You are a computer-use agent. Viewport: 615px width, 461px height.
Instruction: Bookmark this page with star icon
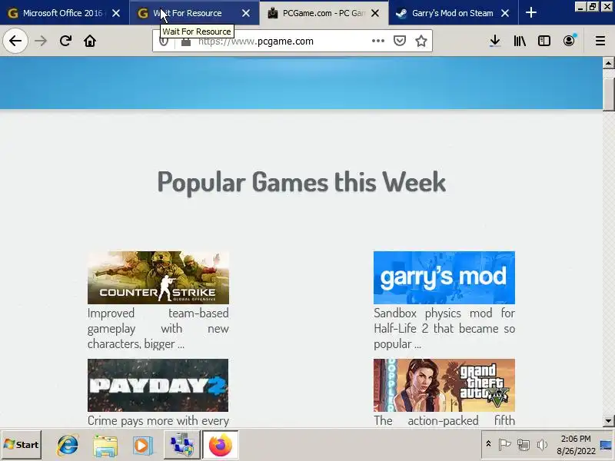point(421,41)
